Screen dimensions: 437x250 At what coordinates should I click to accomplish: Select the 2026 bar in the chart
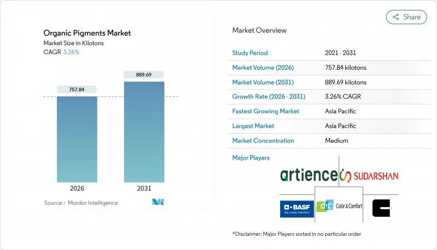77,139
